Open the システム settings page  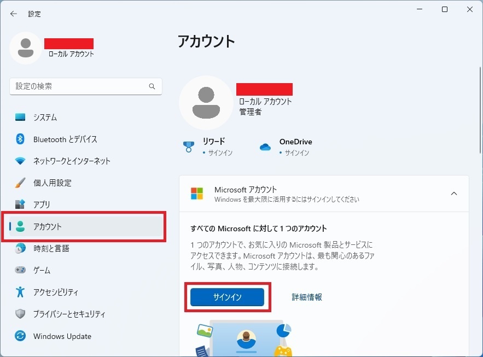tap(86, 117)
